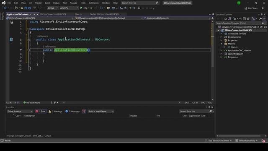Click the Save All icon in toolbar
268x151 pixels.
coord(29,8)
